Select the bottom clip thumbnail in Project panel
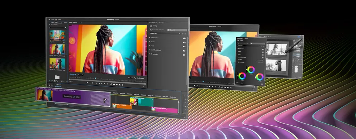Image resolution: width=356 pixels, height=139 pixels. point(57,63)
